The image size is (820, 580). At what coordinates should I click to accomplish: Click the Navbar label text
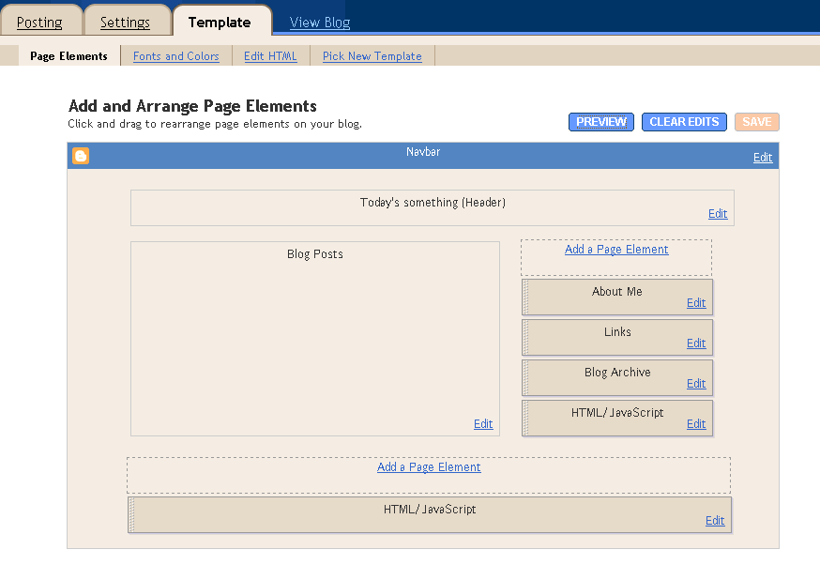tap(423, 152)
